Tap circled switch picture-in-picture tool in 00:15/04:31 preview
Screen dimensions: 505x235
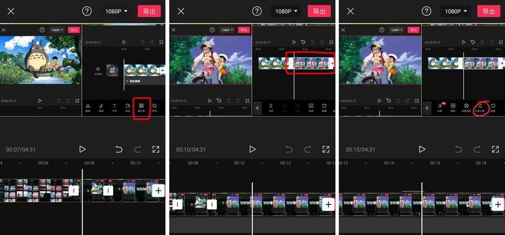click(480, 108)
